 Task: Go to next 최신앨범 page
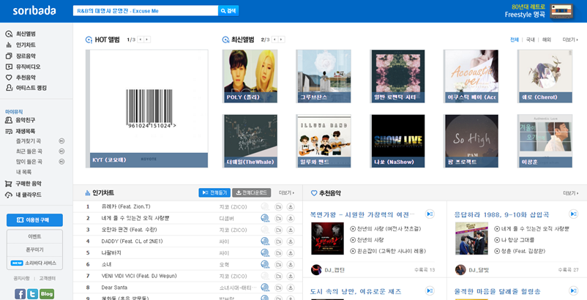click(282, 40)
